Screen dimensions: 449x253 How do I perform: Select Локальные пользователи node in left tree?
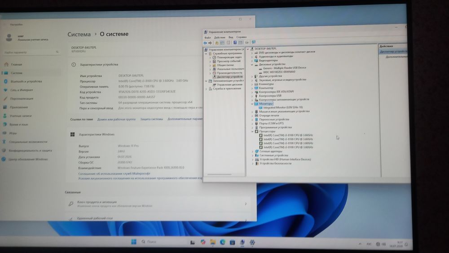click(230, 69)
